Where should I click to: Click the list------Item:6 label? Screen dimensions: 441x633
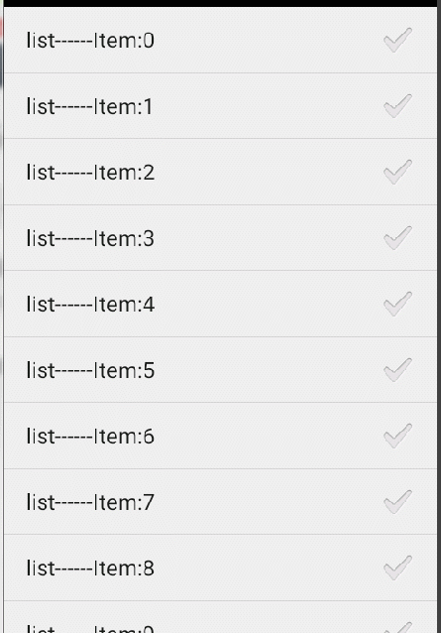coord(90,437)
